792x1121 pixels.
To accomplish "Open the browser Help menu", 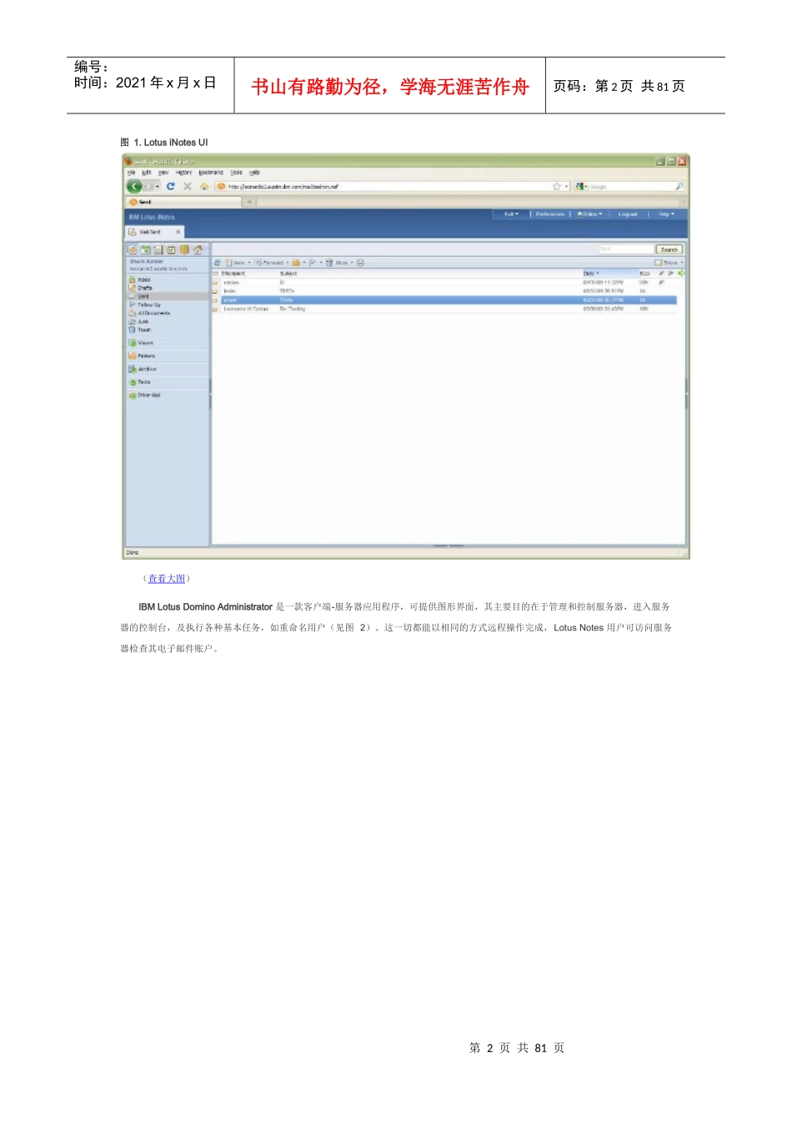I will (x=254, y=173).
